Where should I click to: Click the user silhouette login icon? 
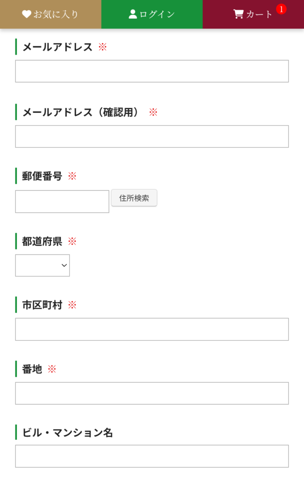[x=133, y=14]
